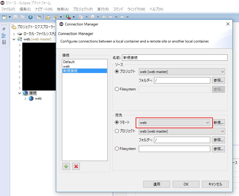Collapse the 接続 tree node

[19, 93]
